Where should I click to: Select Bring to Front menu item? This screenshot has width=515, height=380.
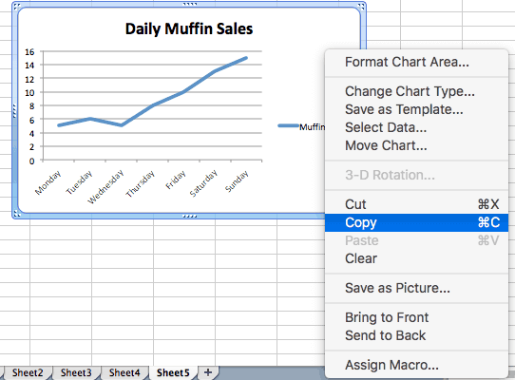[x=416, y=317]
